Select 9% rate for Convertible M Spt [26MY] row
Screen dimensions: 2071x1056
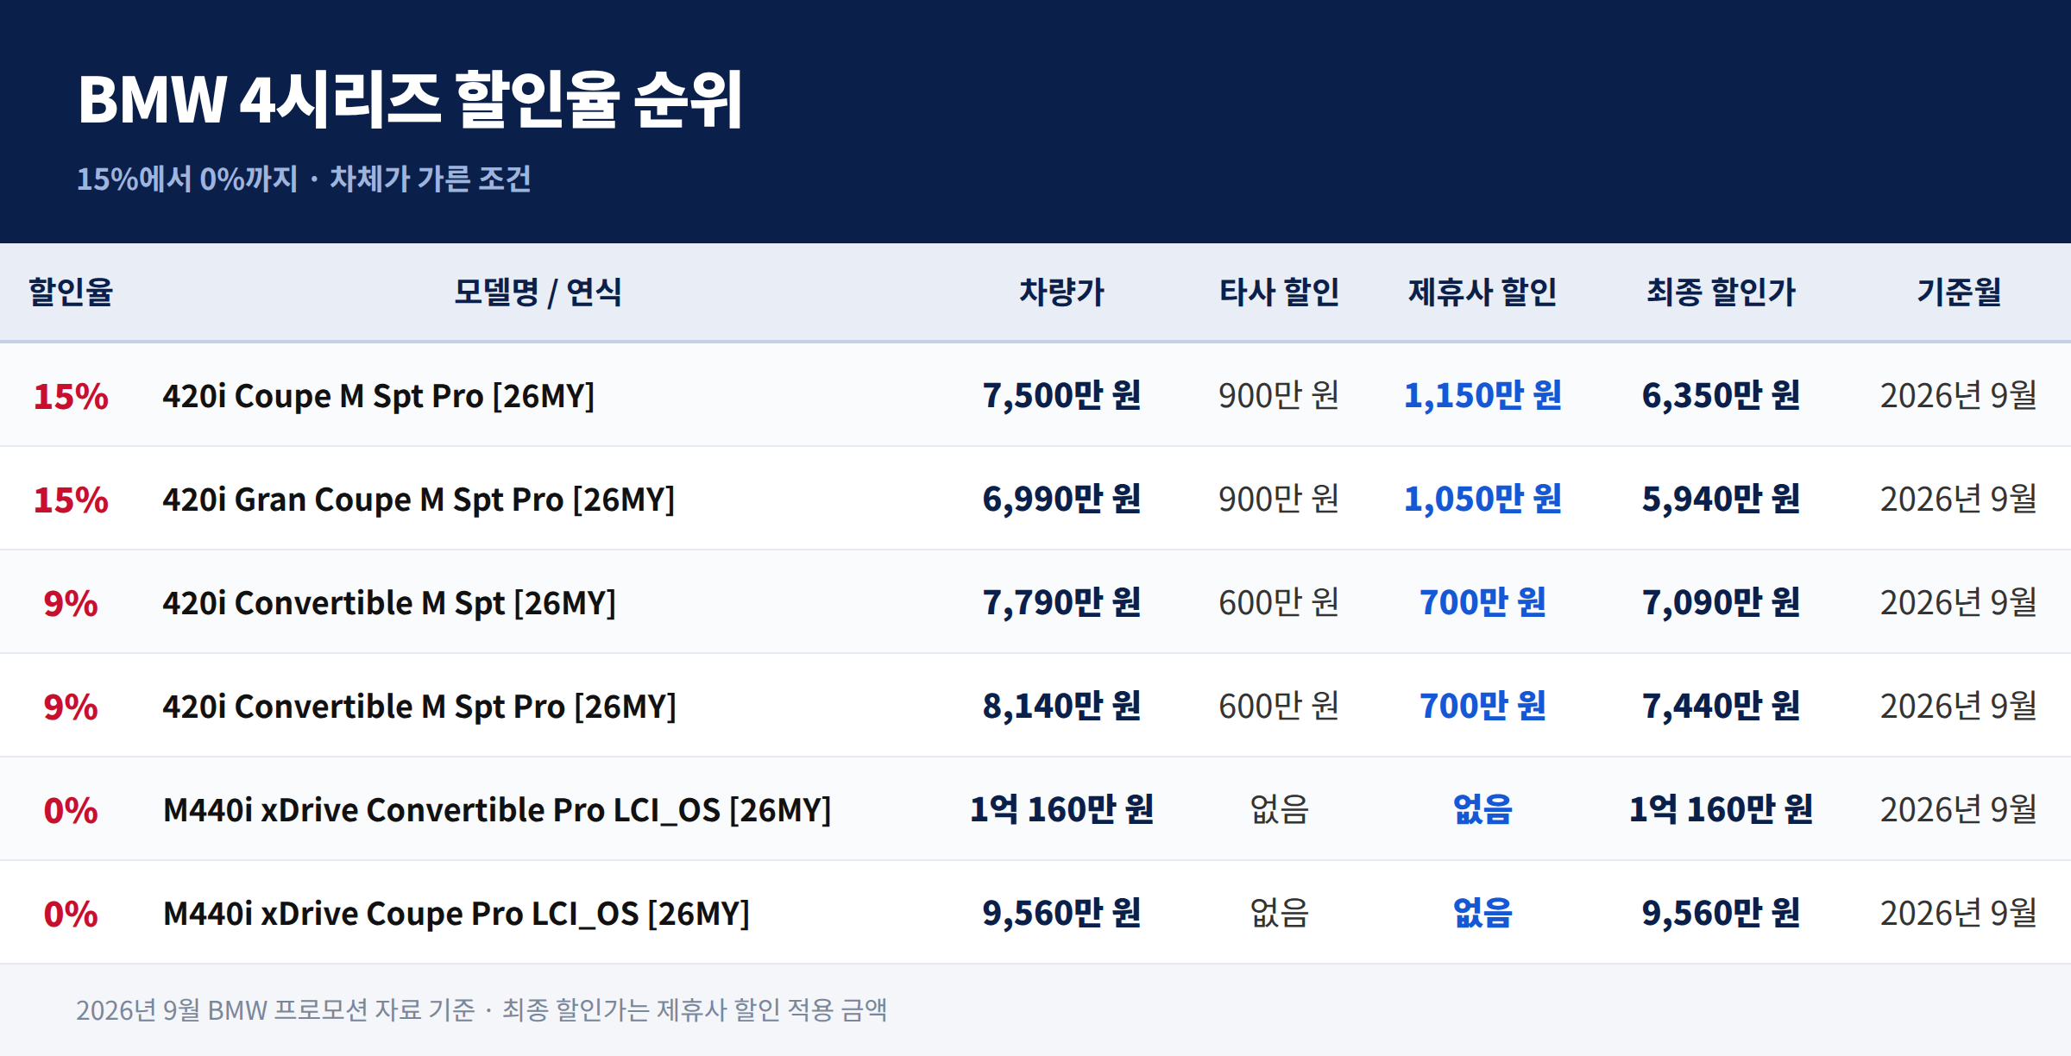(x=71, y=603)
